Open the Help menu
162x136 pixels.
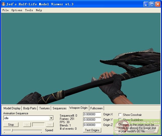pyautogui.click(x=39, y=10)
